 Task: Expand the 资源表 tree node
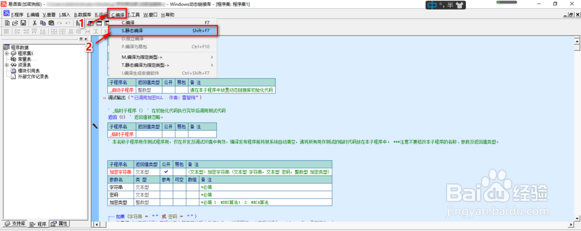tap(6, 65)
